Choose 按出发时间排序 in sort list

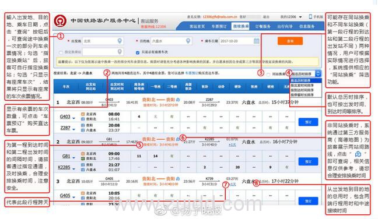click(x=306, y=85)
